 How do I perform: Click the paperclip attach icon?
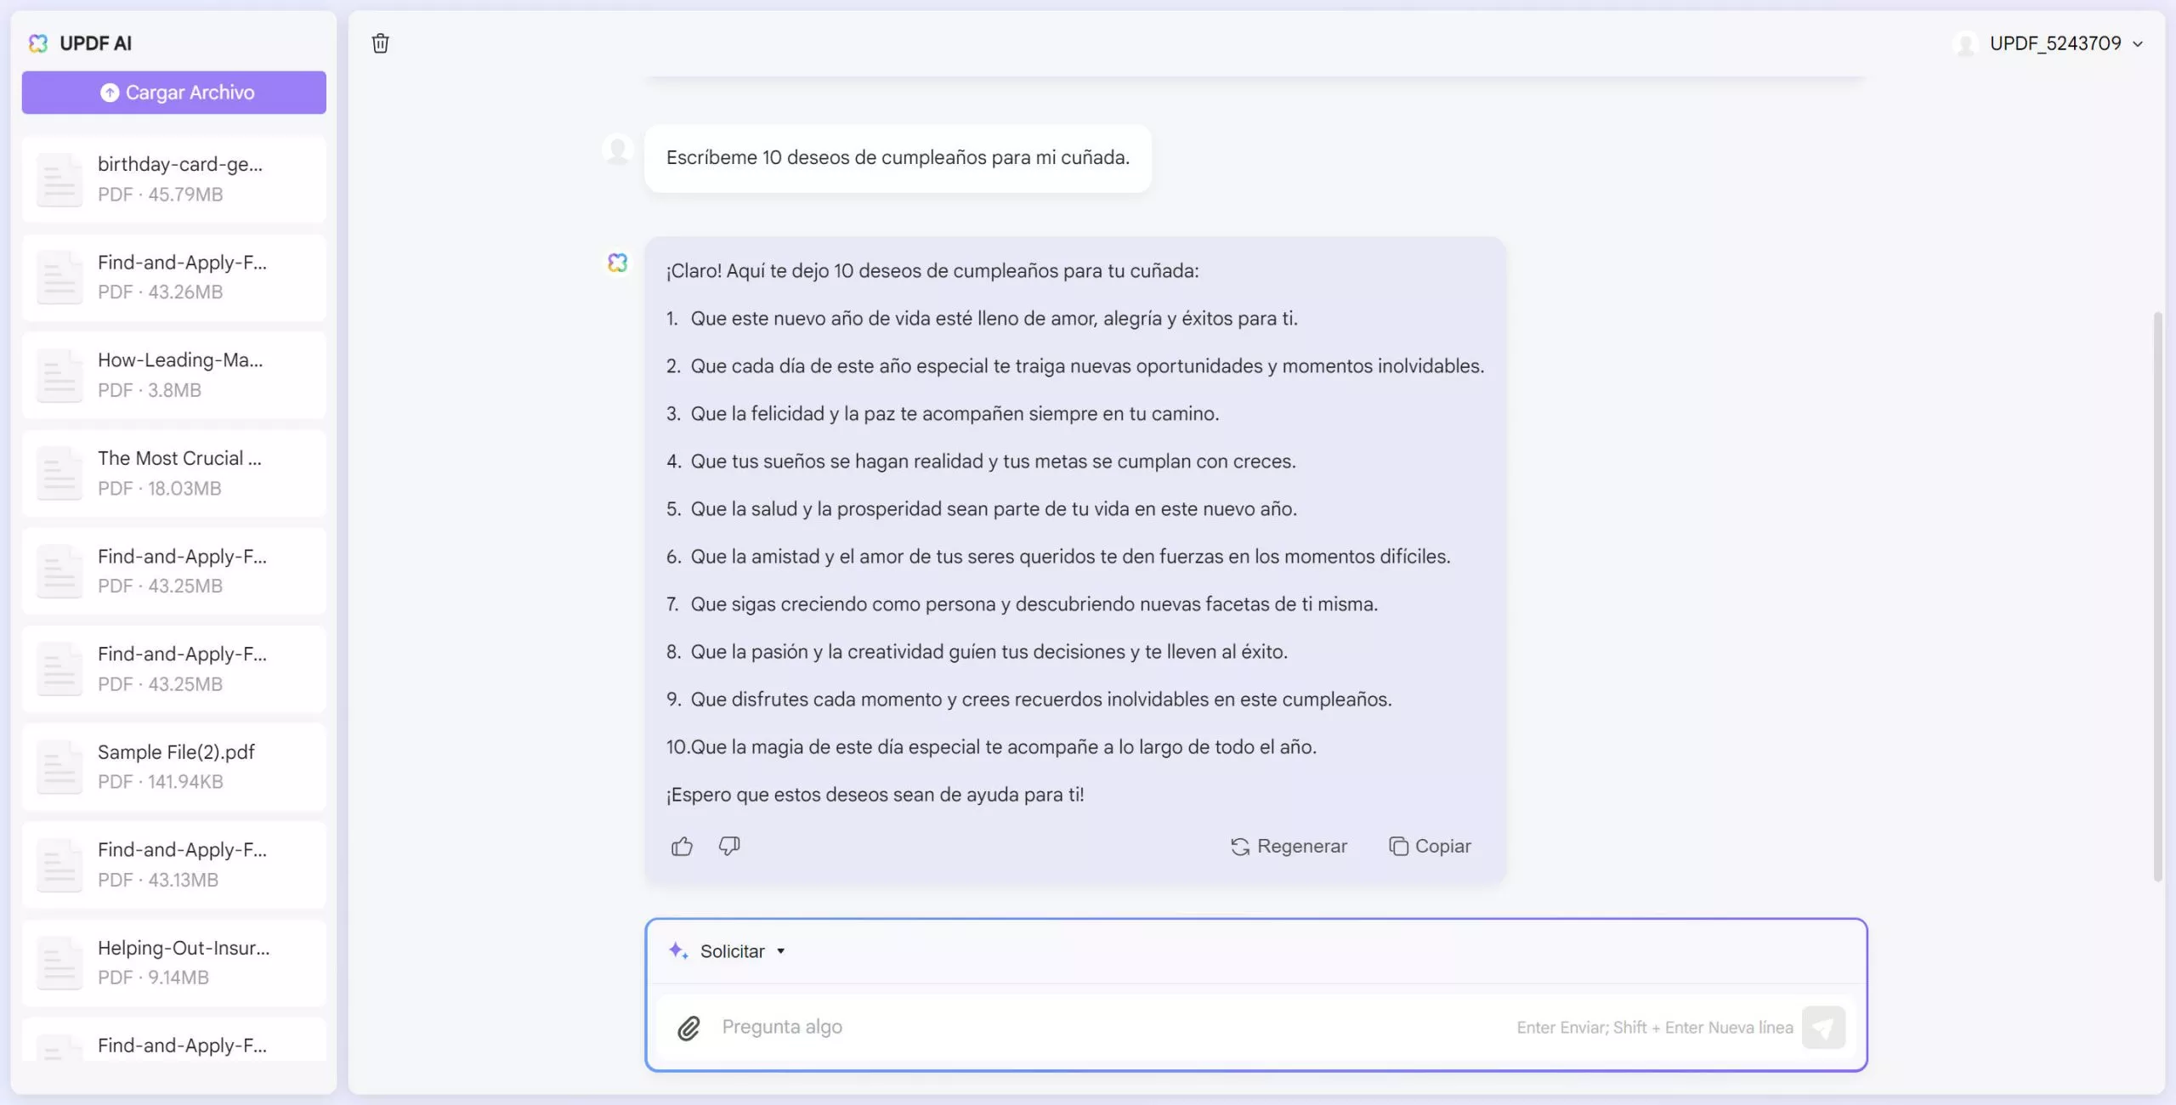688,1028
